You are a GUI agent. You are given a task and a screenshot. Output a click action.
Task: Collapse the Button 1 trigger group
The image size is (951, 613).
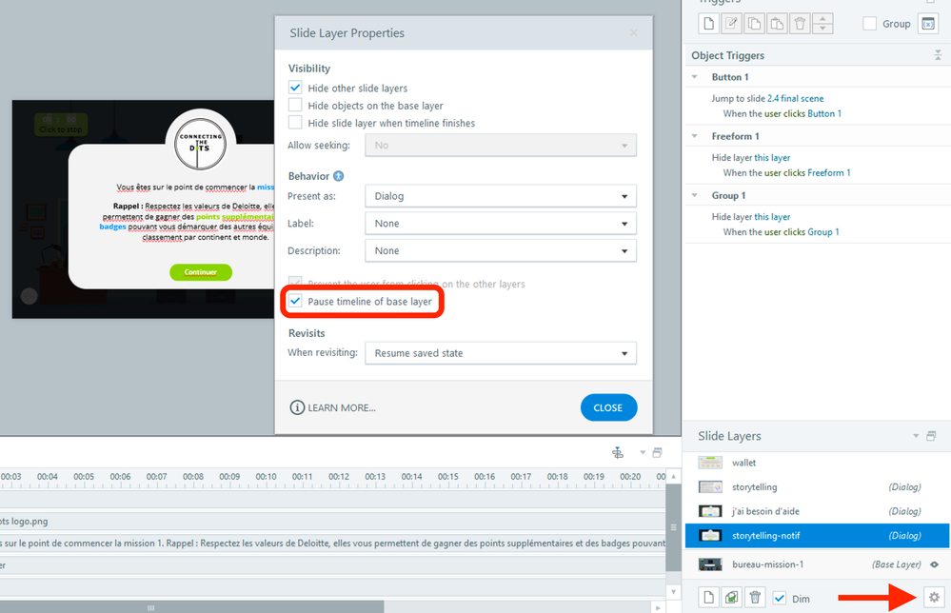tap(695, 77)
